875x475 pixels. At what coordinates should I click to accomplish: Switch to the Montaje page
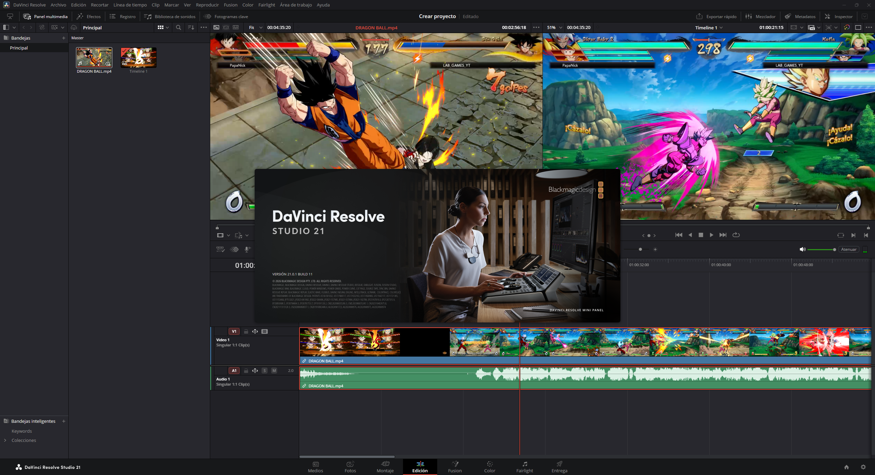[385, 467]
